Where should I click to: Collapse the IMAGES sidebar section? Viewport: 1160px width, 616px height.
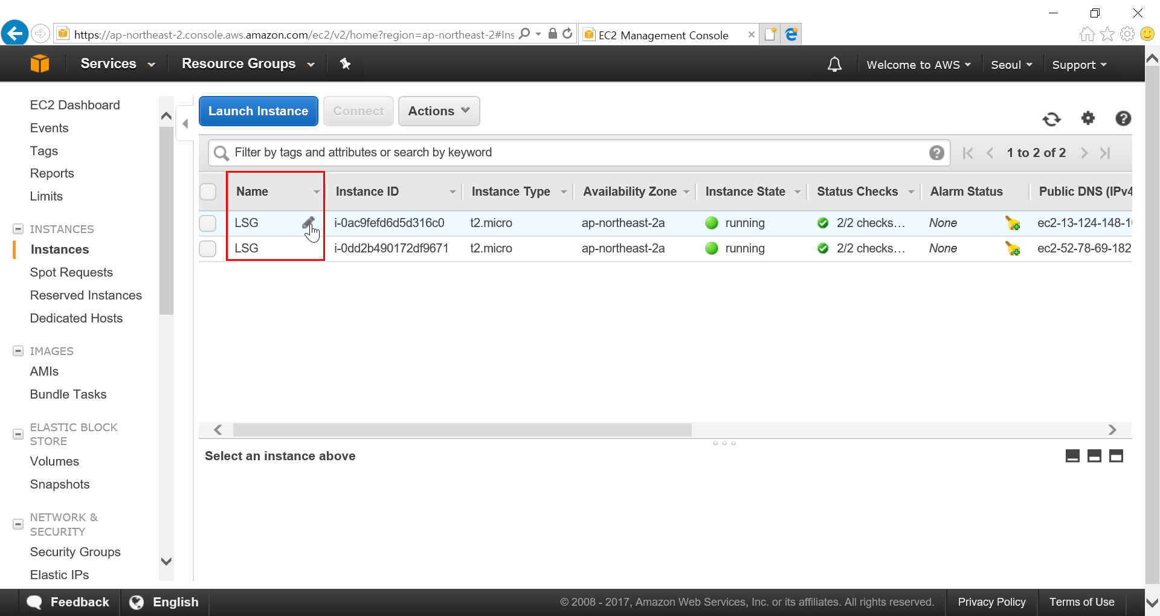point(18,351)
